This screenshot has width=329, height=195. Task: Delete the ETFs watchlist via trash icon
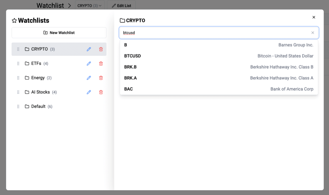click(101, 64)
